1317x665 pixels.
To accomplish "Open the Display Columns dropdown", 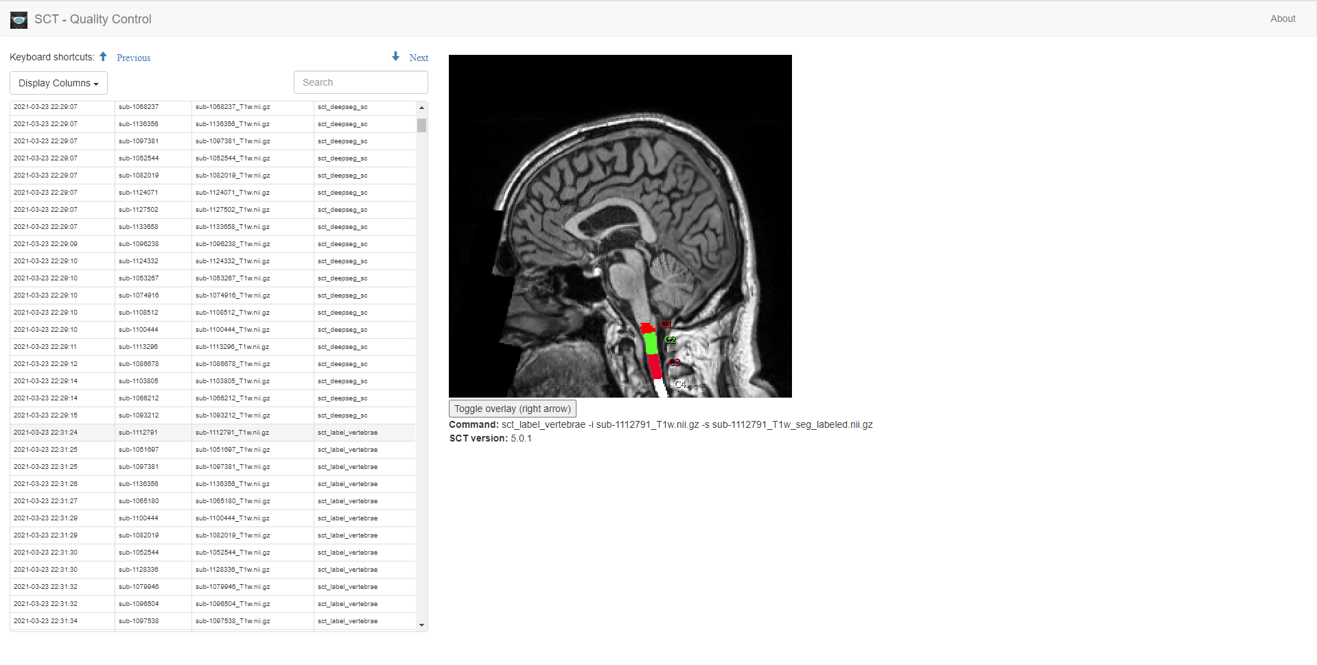I will point(58,82).
